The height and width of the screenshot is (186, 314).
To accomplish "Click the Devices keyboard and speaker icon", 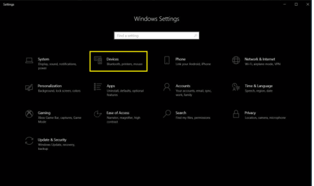I will [x=98, y=60].
